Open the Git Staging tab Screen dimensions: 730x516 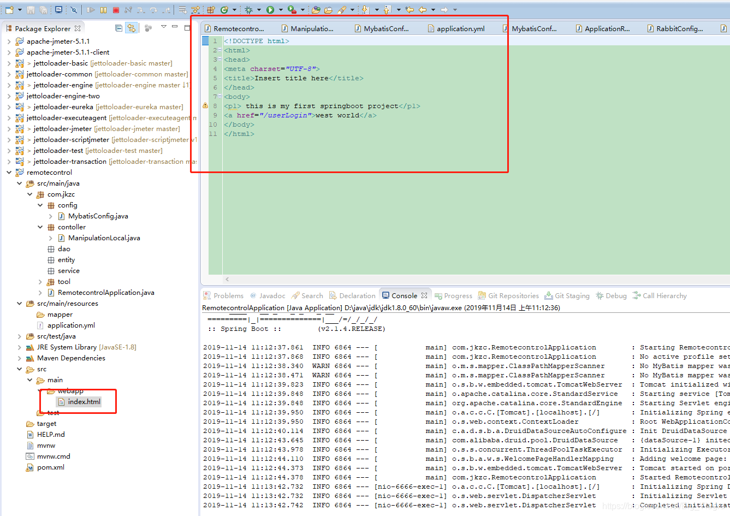(x=572, y=295)
